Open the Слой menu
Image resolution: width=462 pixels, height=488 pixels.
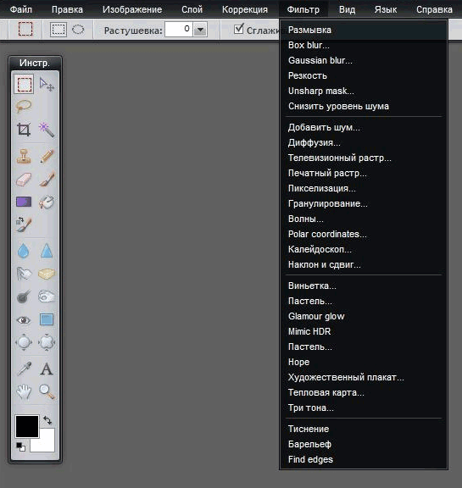(x=192, y=9)
